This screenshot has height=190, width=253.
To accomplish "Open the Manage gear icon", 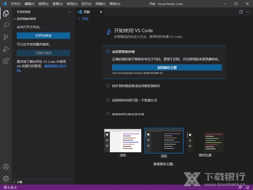I will pyautogui.click(x=6, y=179).
